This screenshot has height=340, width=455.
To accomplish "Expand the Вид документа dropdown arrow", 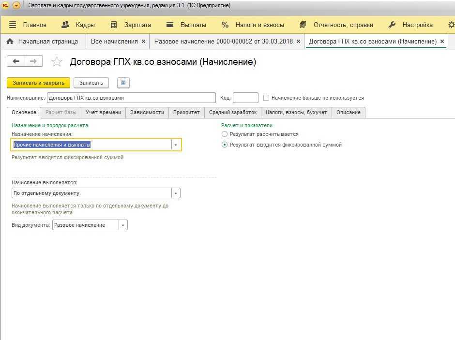I will (123, 225).
